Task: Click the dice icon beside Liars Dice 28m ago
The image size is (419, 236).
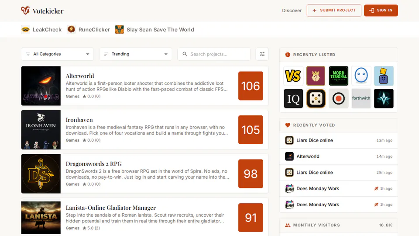Action: pyautogui.click(x=289, y=172)
